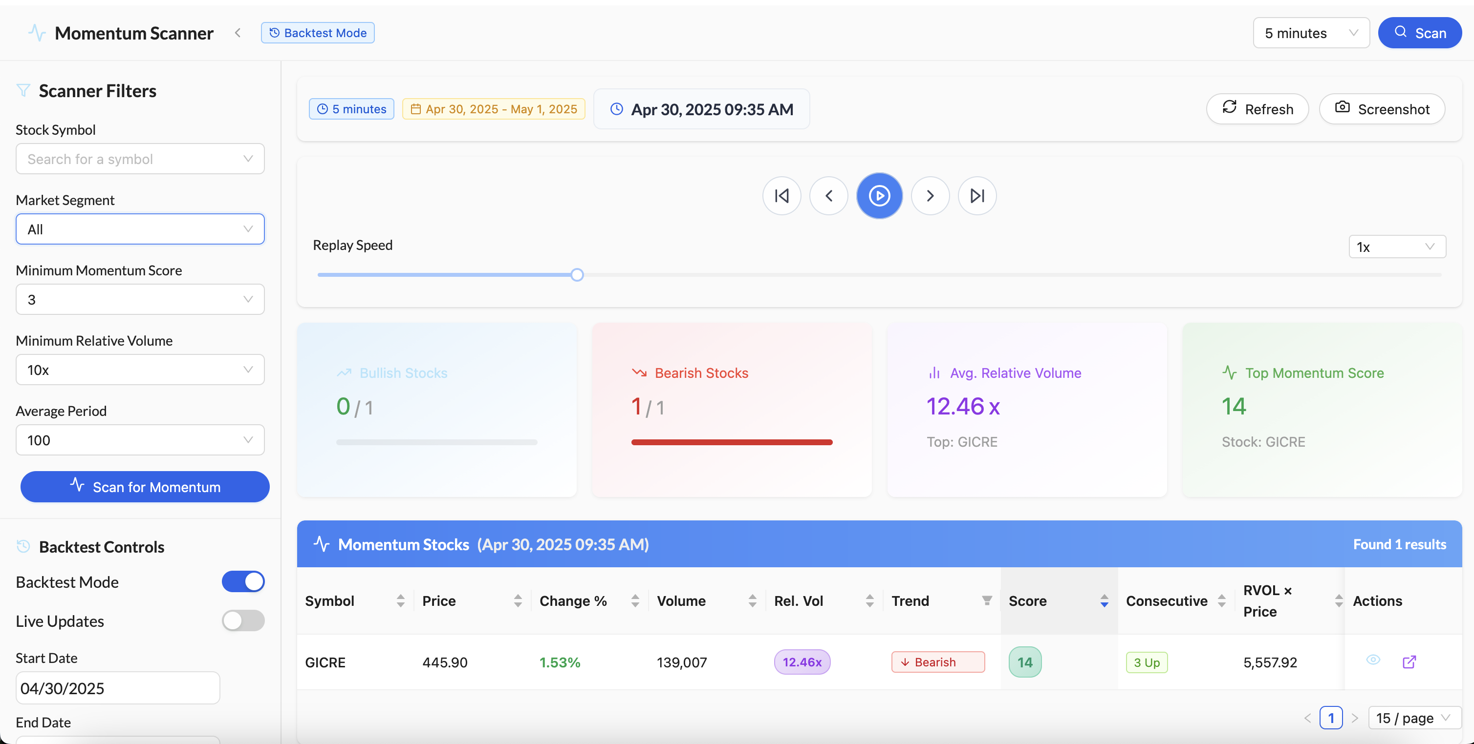Click the Bearish trend tag for GICRE
Image resolution: width=1474 pixels, height=744 pixels.
click(938, 661)
